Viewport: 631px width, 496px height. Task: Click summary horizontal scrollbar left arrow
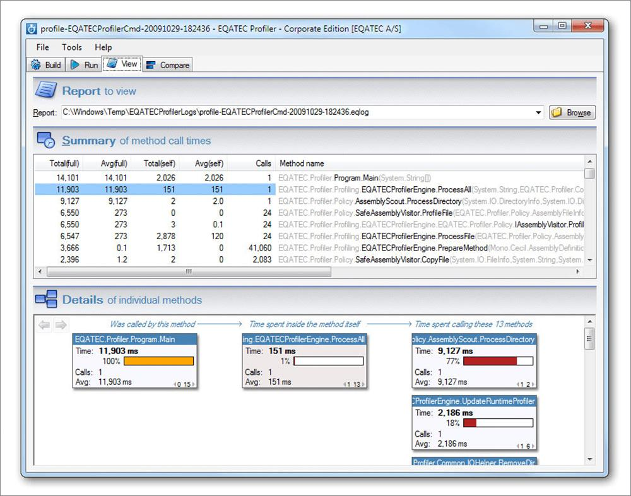pos(40,272)
